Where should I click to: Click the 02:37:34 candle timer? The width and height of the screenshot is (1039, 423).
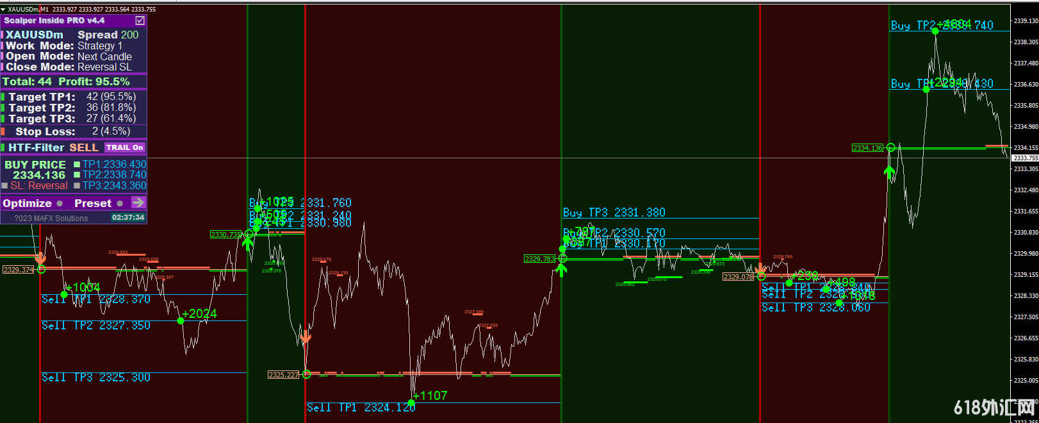click(x=128, y=217)
